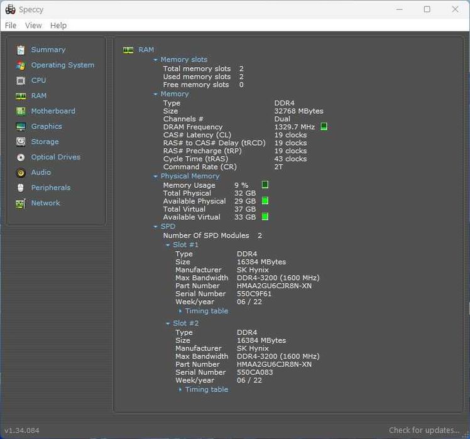
Task: Click the Cycle Time (tRAS) row
Action: click(235, 159)
